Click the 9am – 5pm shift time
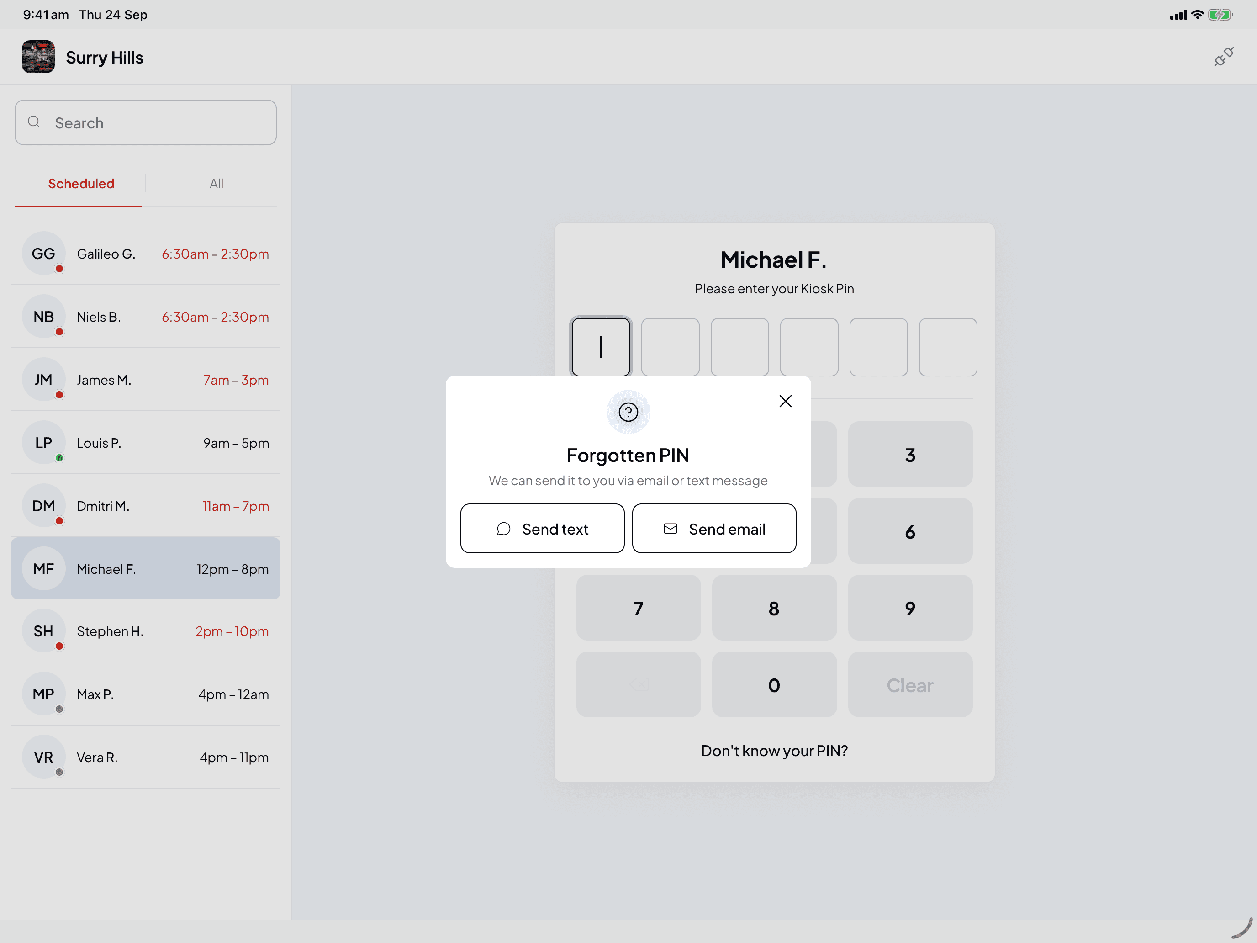1257x943 pixels. tap(236, 443)
